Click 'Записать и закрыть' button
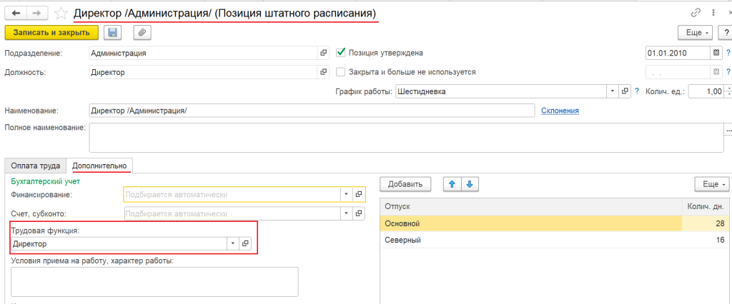The height and width of the screenshot is (304, 732). tap(51, 32)
